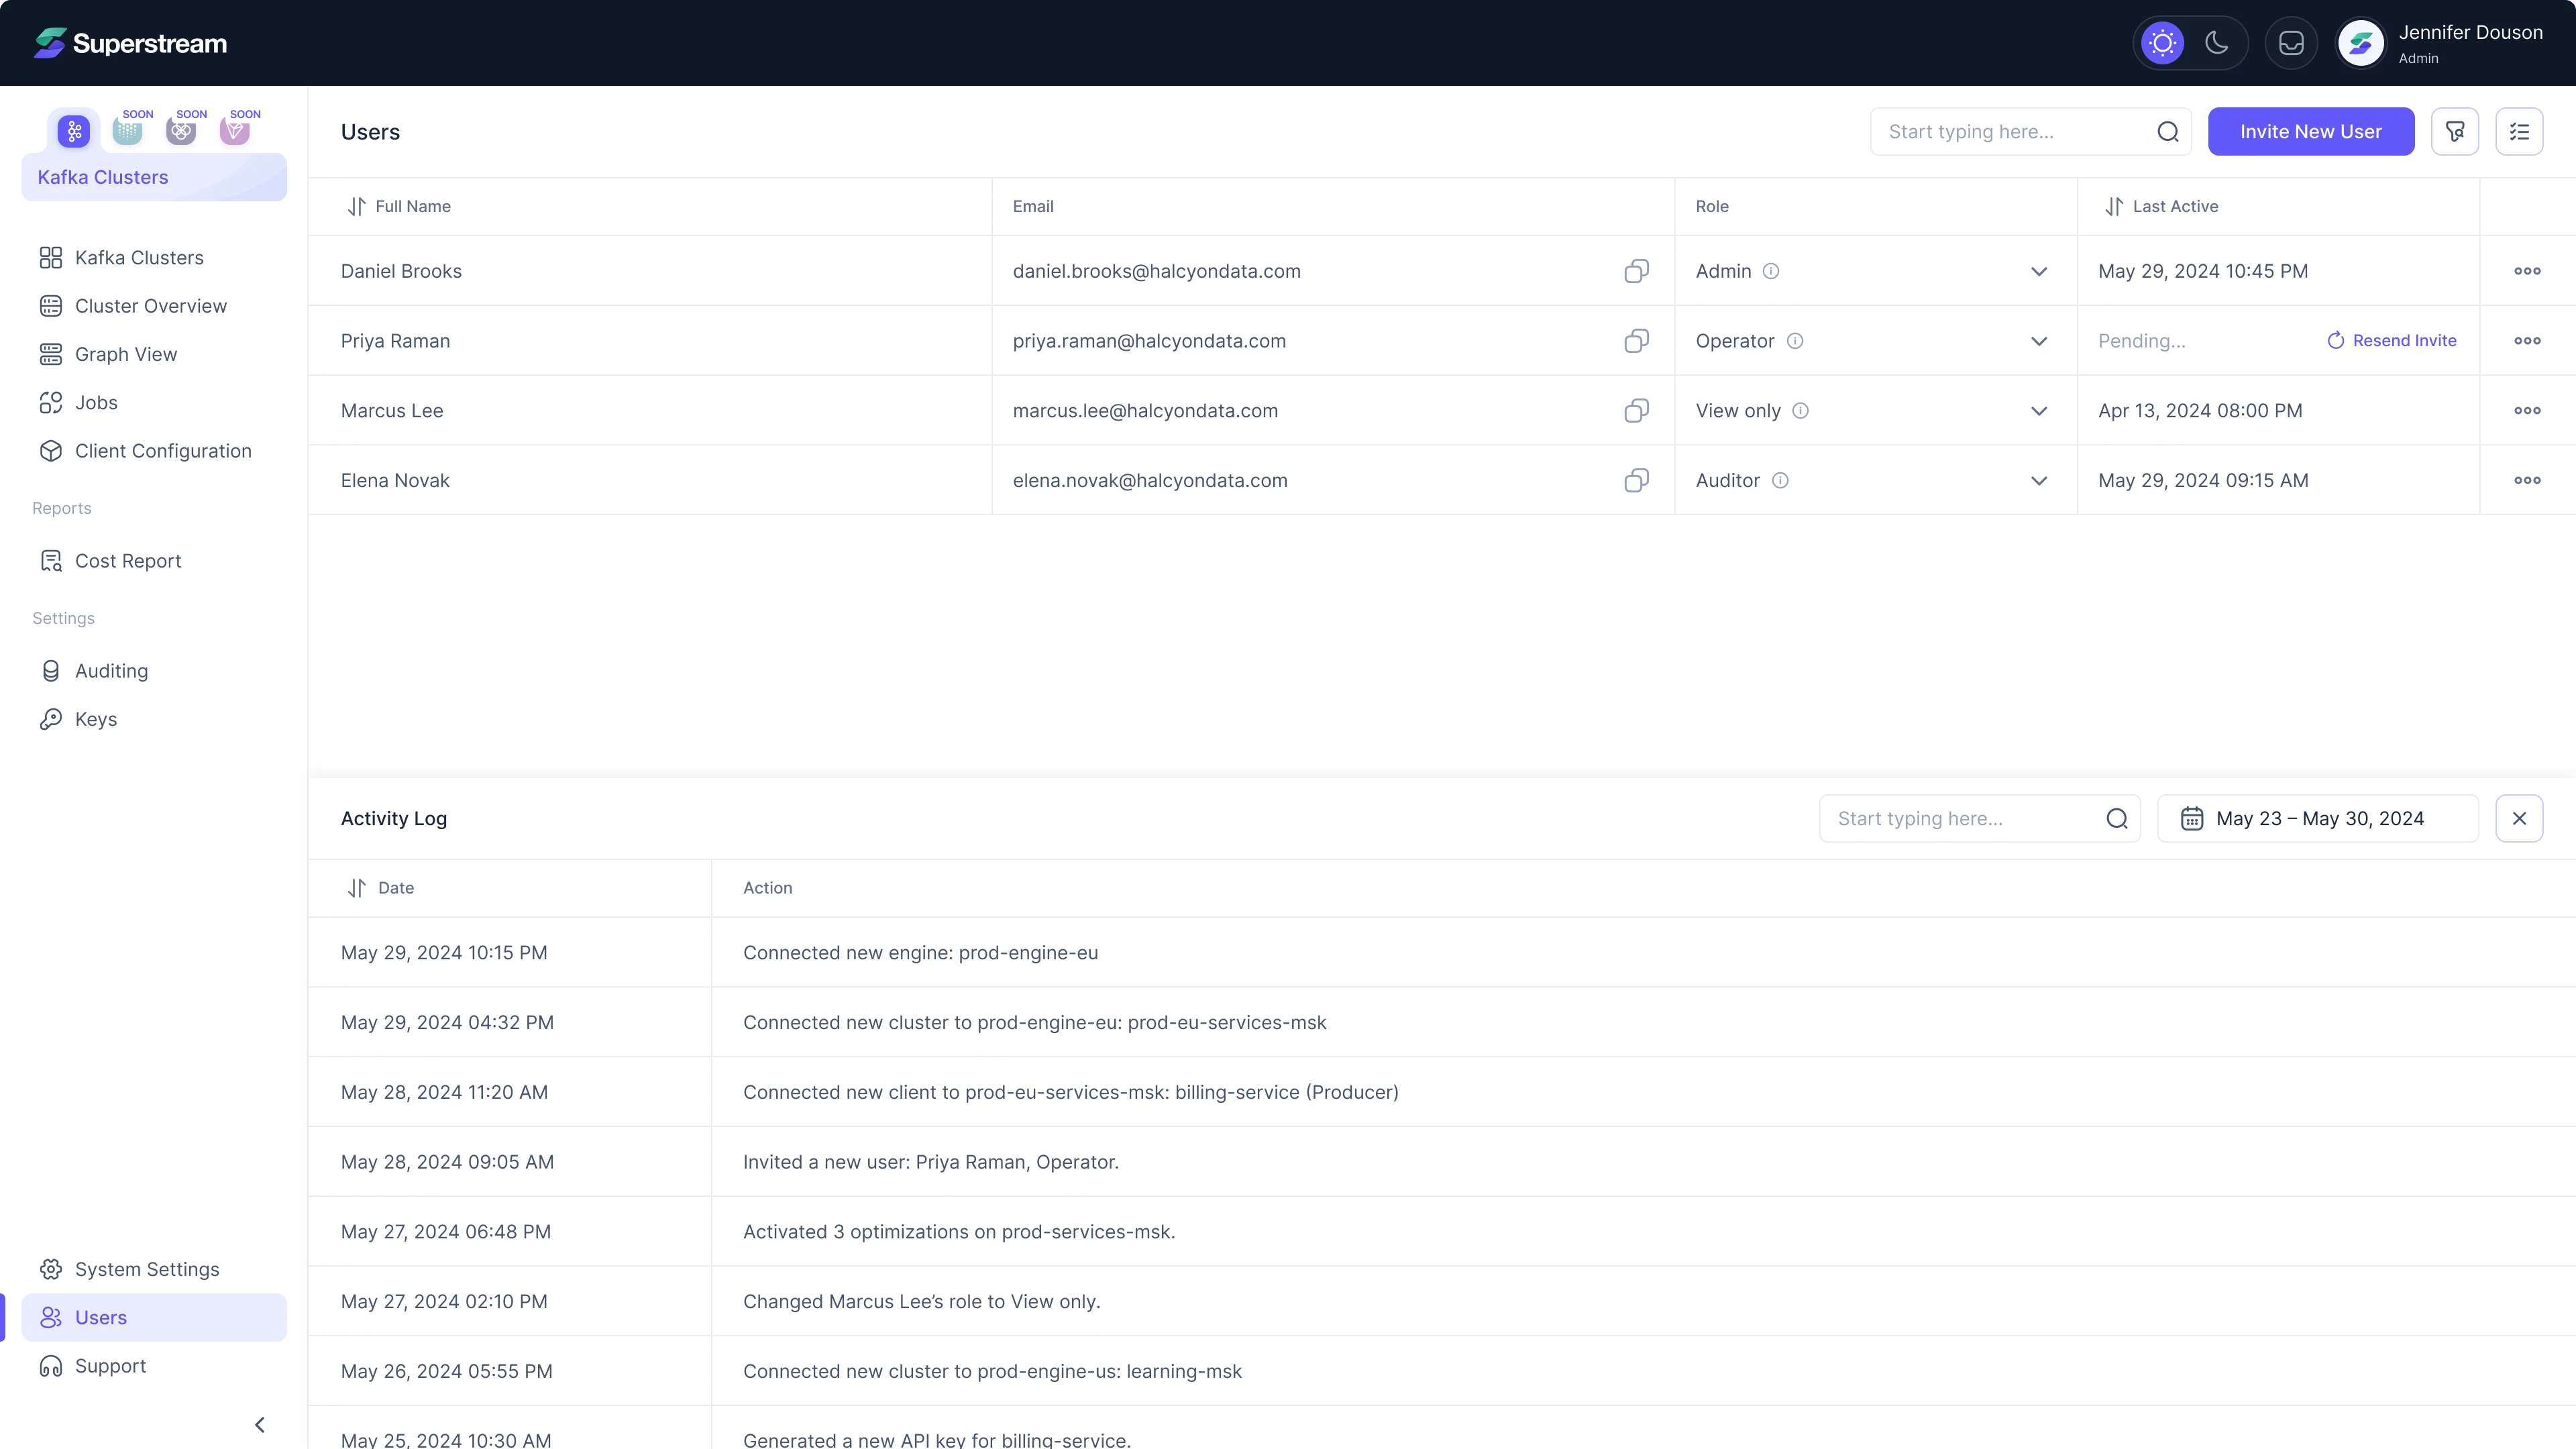The height and width of the screenshot is (1449, 2576).
Task: Expand Daniel Brooks role dropdown
Action: pos(2039,271)
